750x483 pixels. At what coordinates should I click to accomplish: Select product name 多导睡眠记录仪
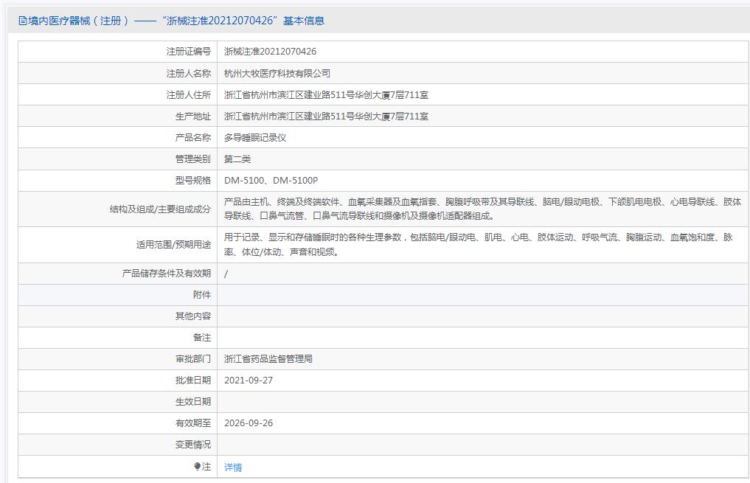[255, 138]
